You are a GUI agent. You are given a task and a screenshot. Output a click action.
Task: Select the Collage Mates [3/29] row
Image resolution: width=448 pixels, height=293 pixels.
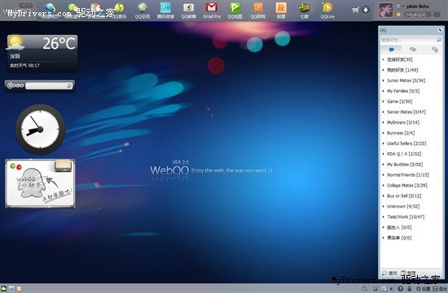pyautogui.click(x=411, y=186)
